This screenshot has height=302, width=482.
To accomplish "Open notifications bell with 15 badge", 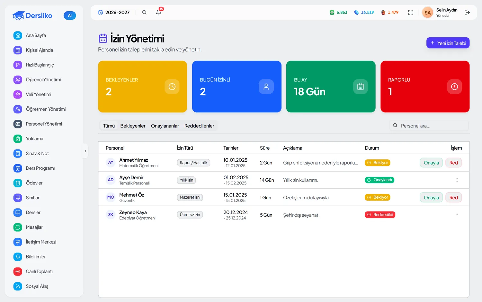I will [x=159, y=12].
